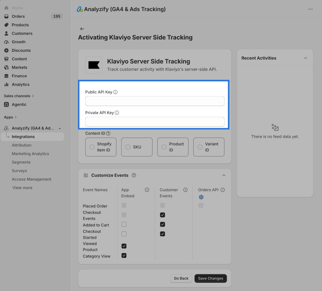Click the pin dot beside Analyzify app
This screenshot has height=291, width=322.
(x=60, y=128)
